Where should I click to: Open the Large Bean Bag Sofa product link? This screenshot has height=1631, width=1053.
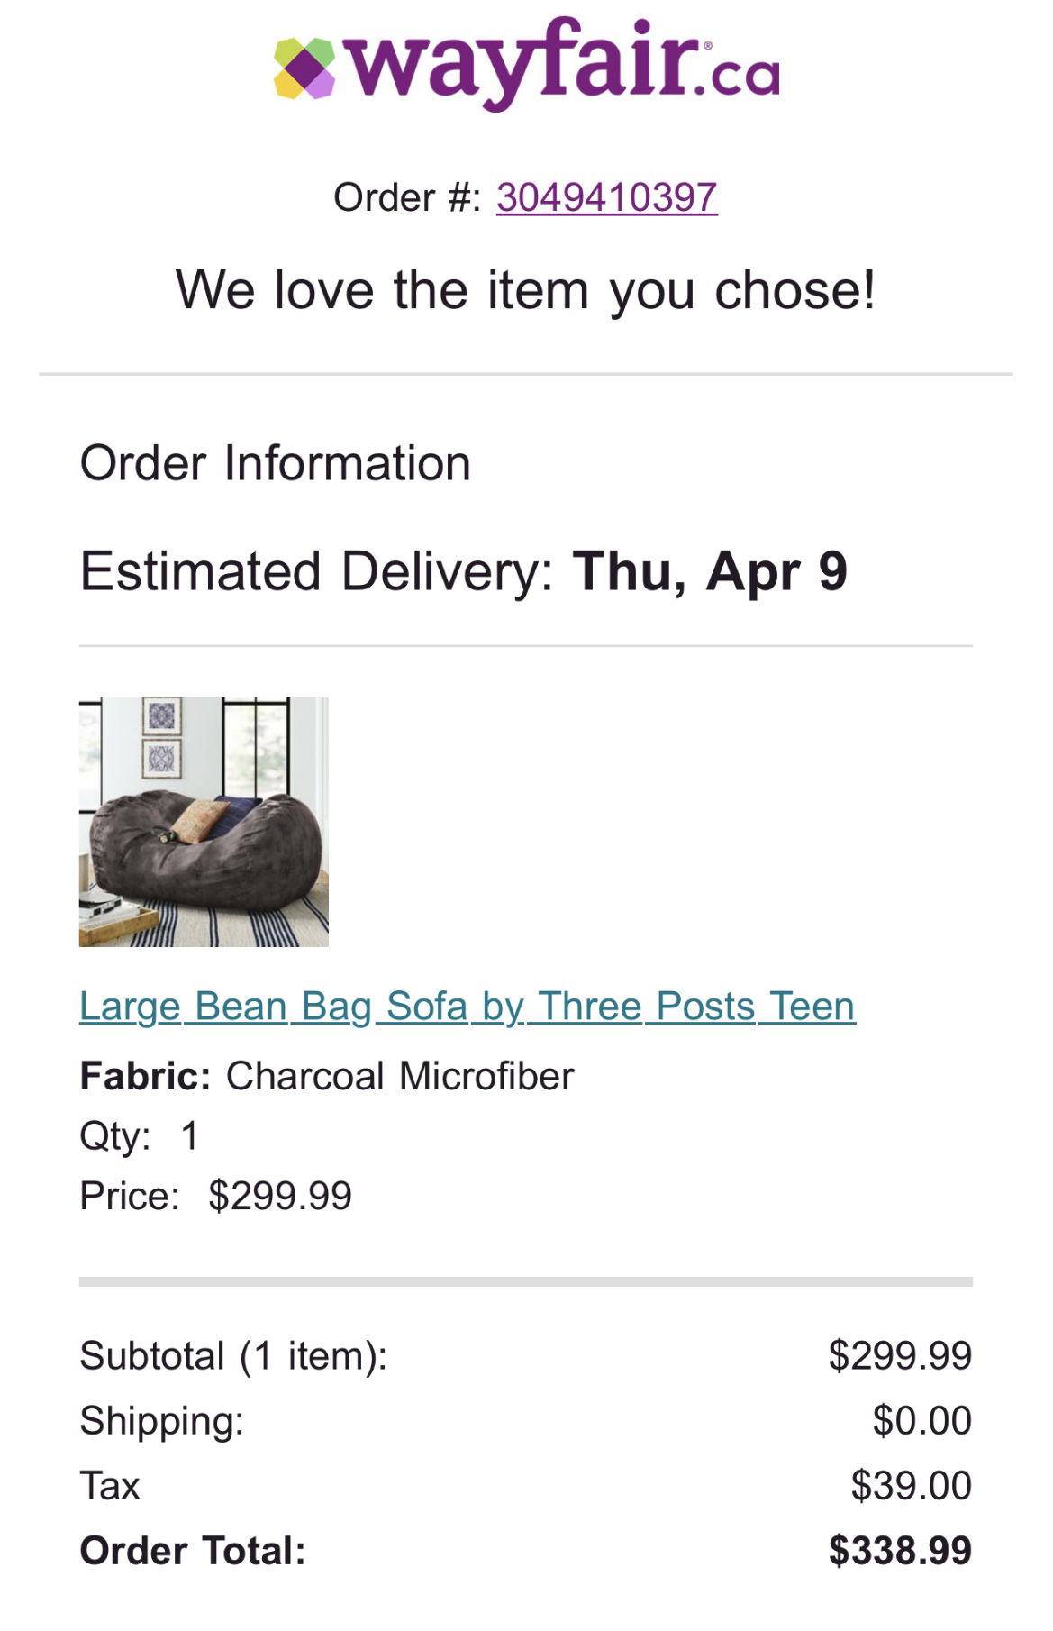[x=467, y=1006]
